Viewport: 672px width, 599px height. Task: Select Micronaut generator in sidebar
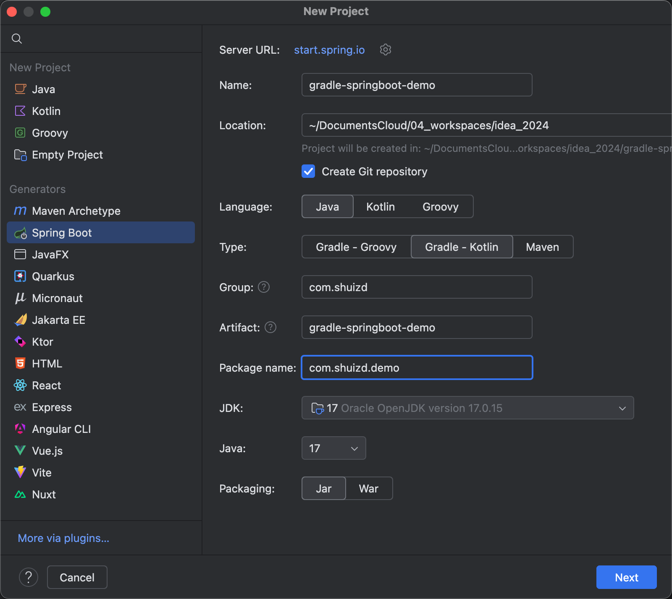[101, 298]
